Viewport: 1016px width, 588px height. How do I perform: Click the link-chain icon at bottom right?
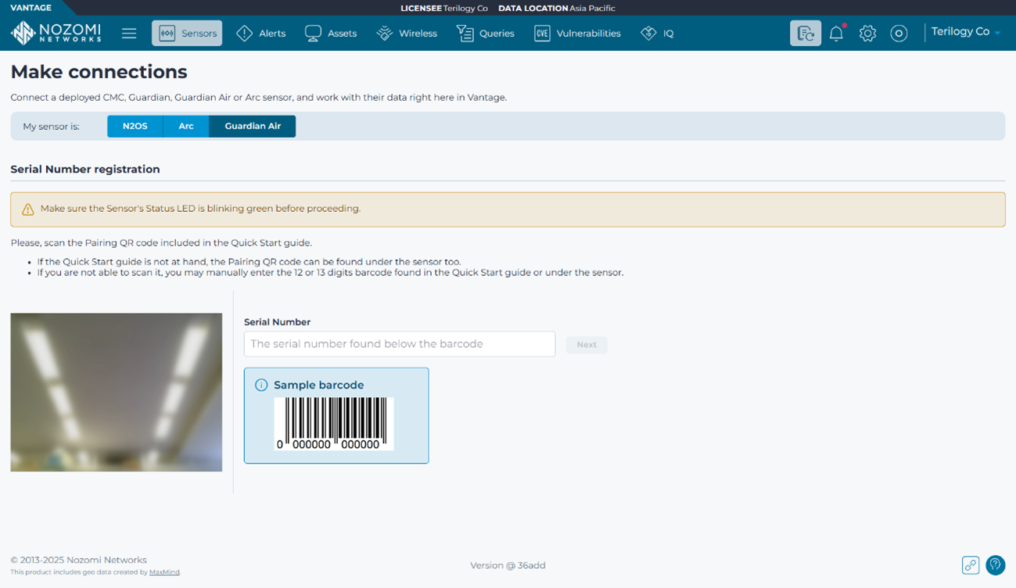[971, 565]
